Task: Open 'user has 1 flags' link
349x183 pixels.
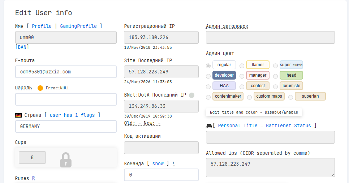Action: 72,115
